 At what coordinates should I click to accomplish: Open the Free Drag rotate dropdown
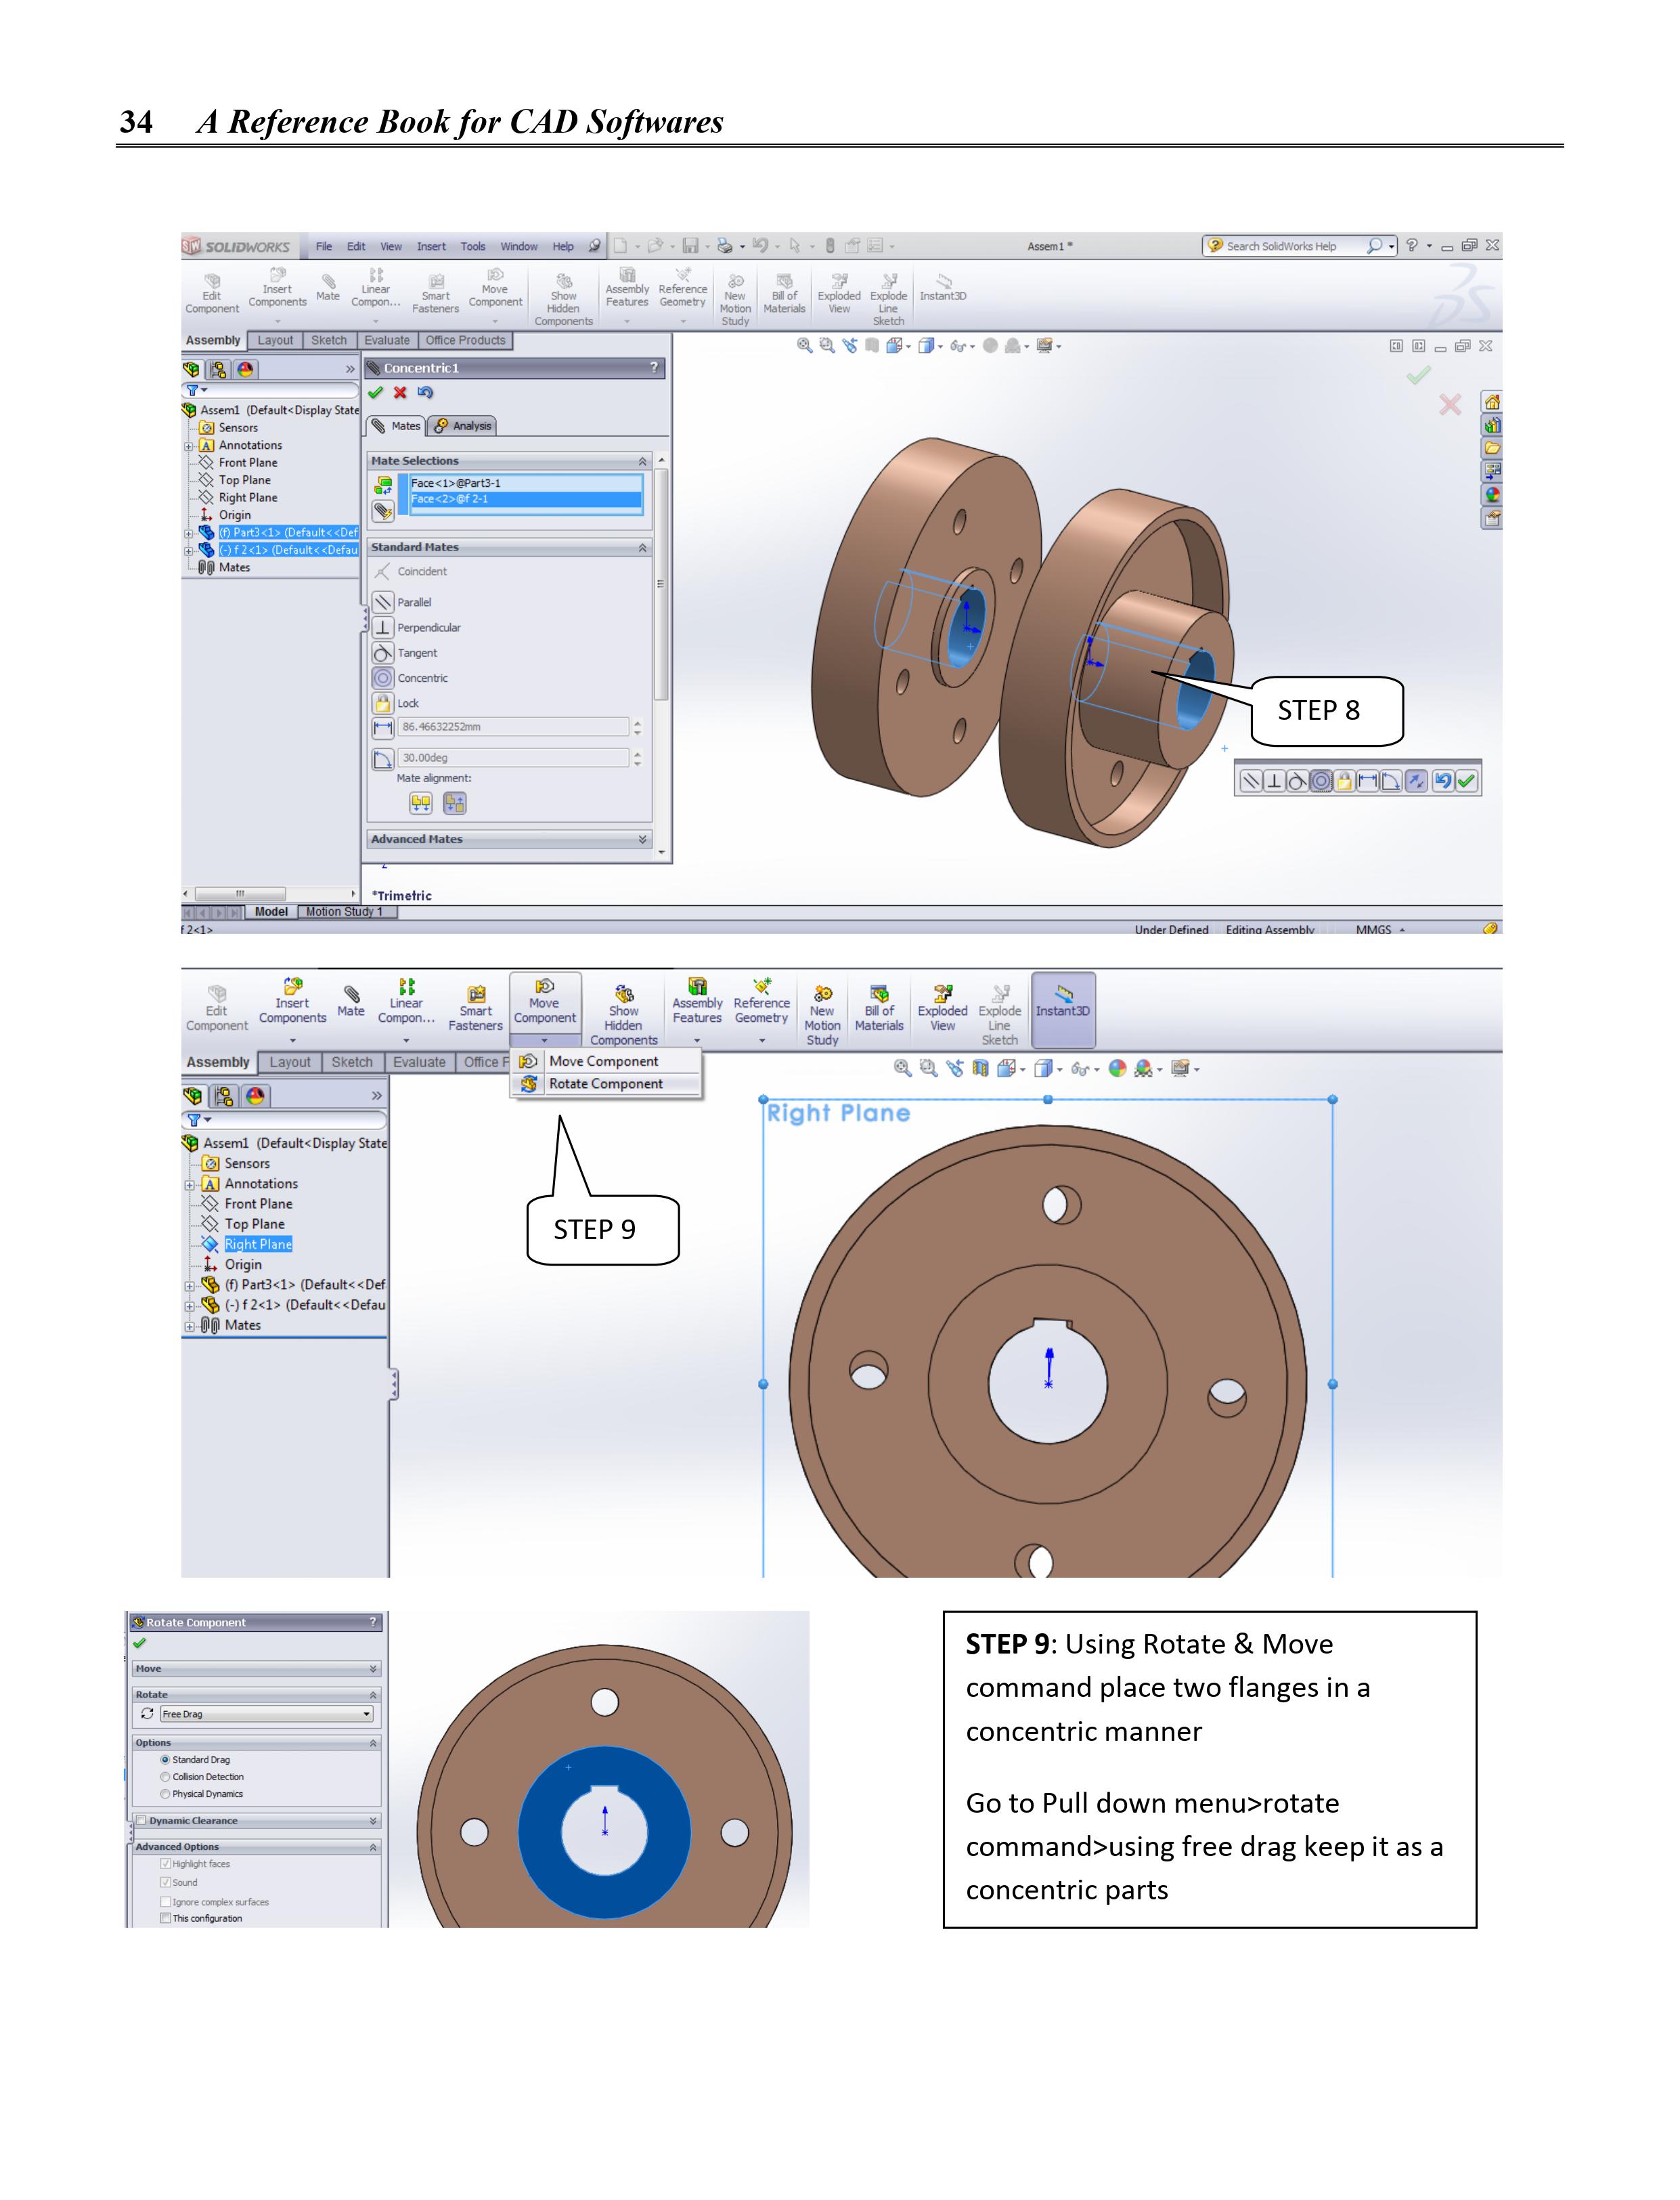366,1714
